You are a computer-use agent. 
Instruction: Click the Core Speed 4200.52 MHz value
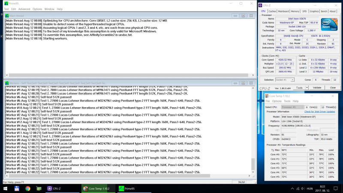click(285, 60)
